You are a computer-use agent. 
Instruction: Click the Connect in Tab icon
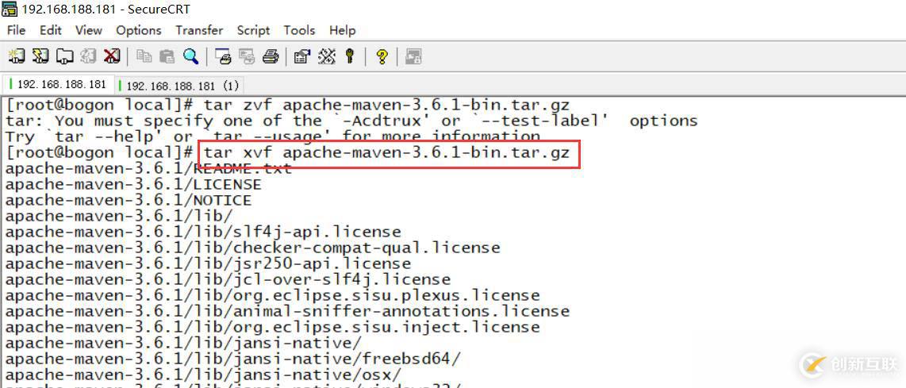[64, 56]
